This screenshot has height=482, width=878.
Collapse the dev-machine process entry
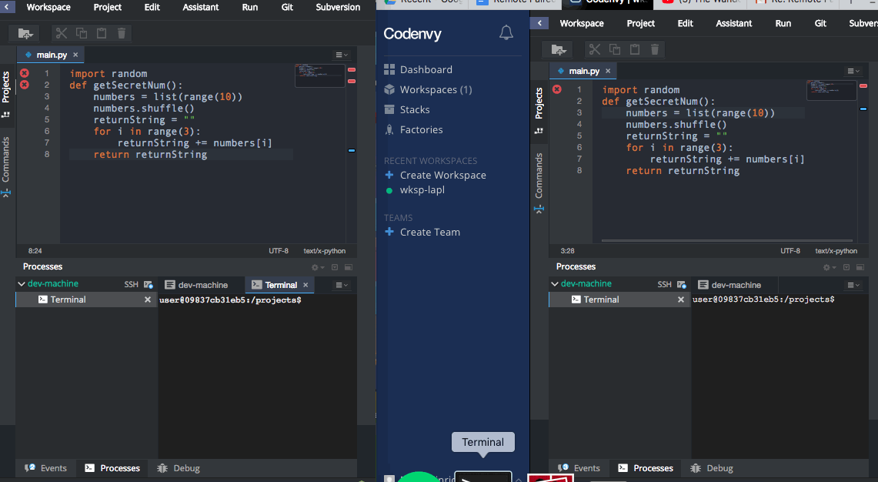click(x=22, y=283)
